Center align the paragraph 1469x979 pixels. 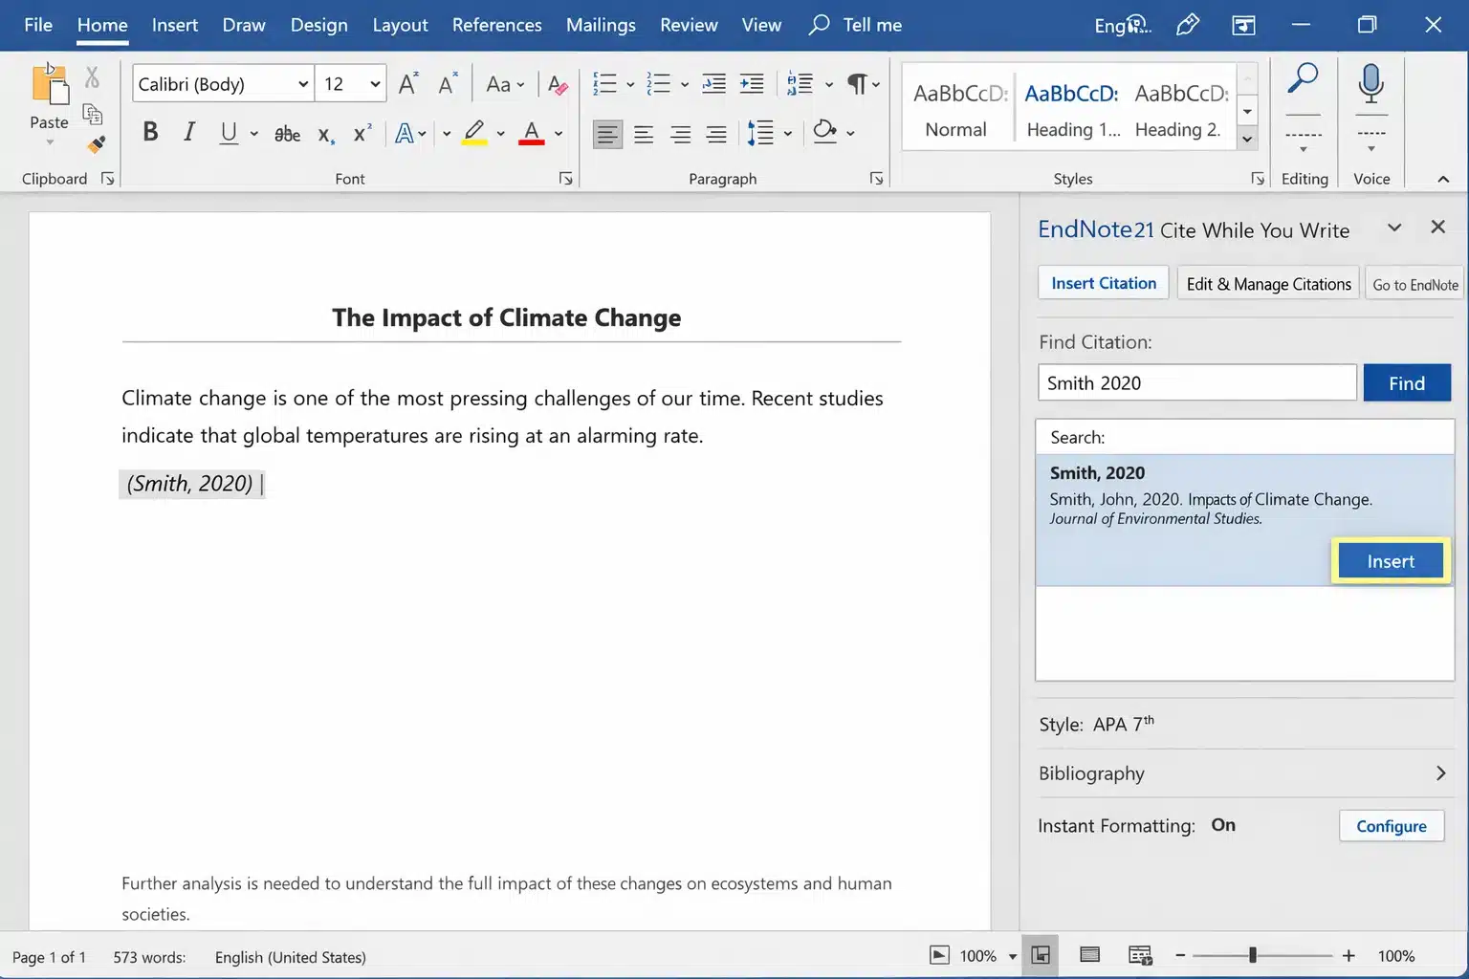tap(644, 134)
